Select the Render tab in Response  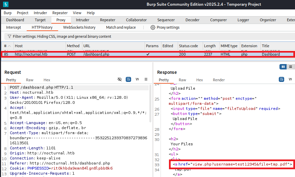[219, 80]
